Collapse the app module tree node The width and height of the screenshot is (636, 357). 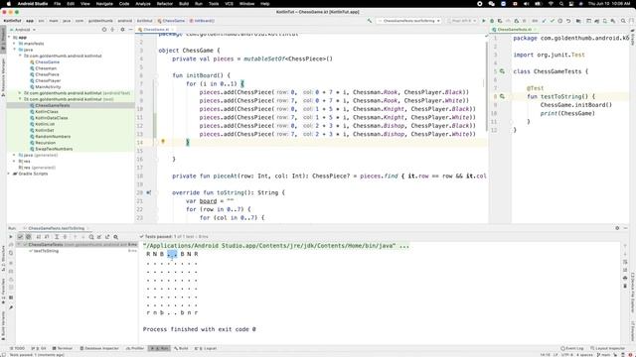9,38
